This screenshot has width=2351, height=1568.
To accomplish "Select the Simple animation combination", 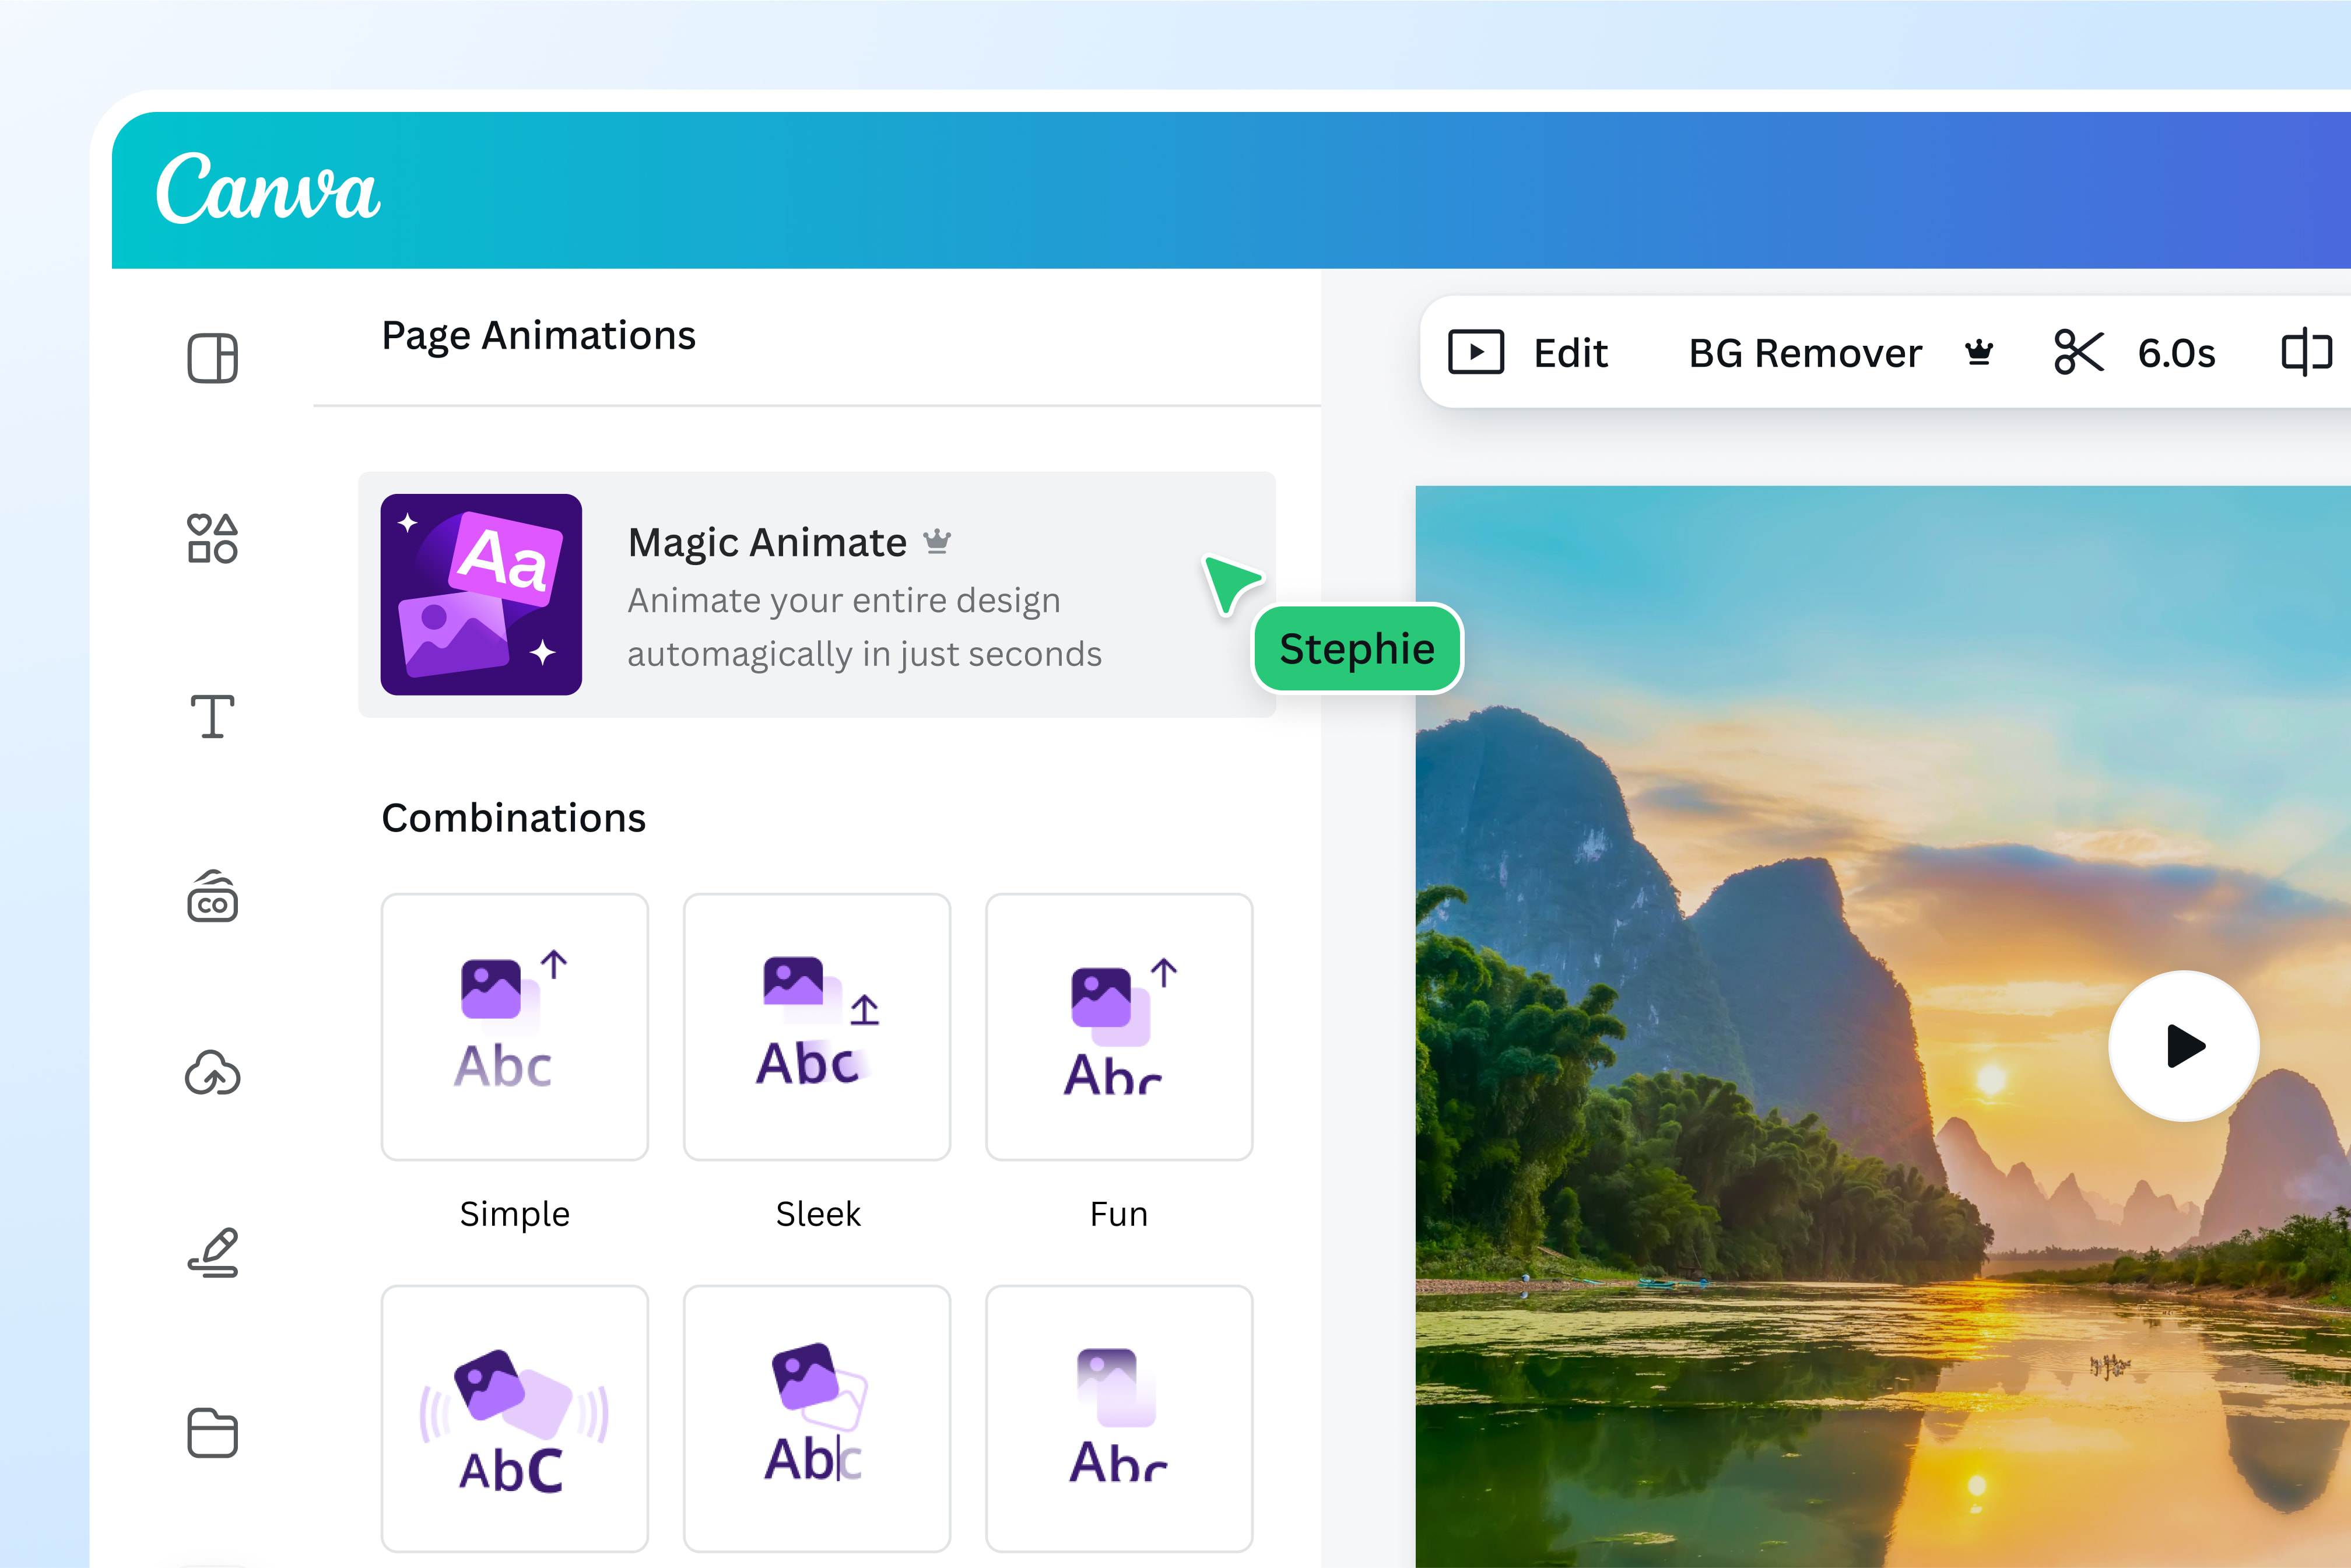I will coord(514,1027).
